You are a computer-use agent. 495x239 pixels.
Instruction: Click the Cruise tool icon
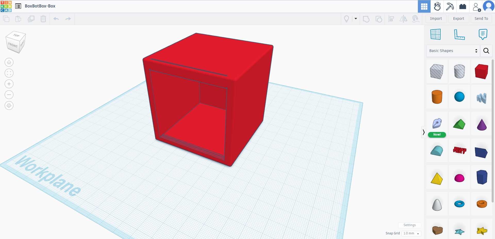tap(416, 19)
